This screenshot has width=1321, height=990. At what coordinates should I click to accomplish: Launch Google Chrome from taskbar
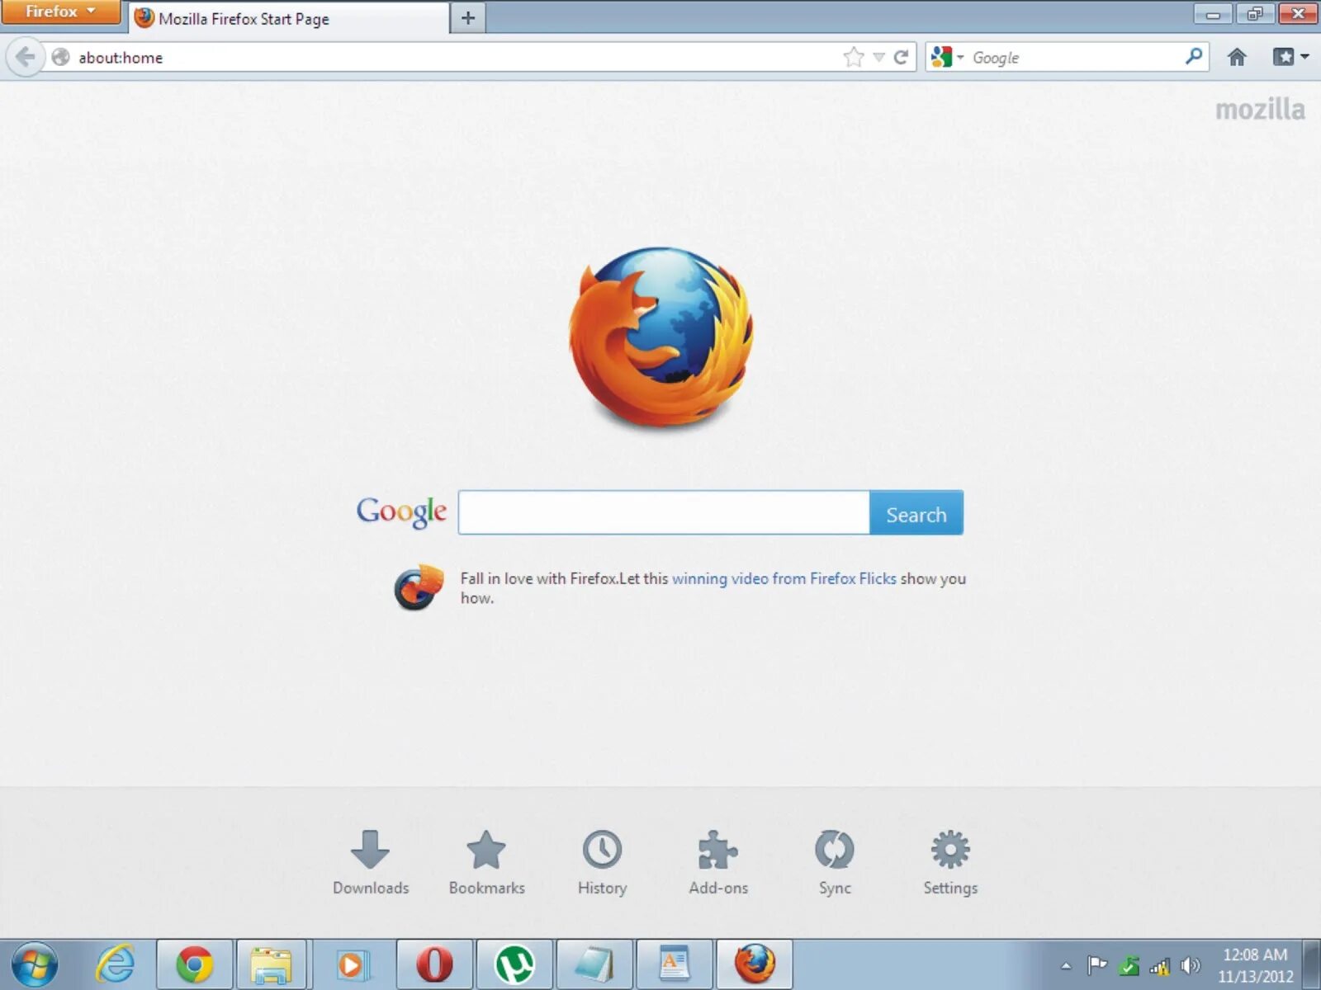tap(194, 964)
